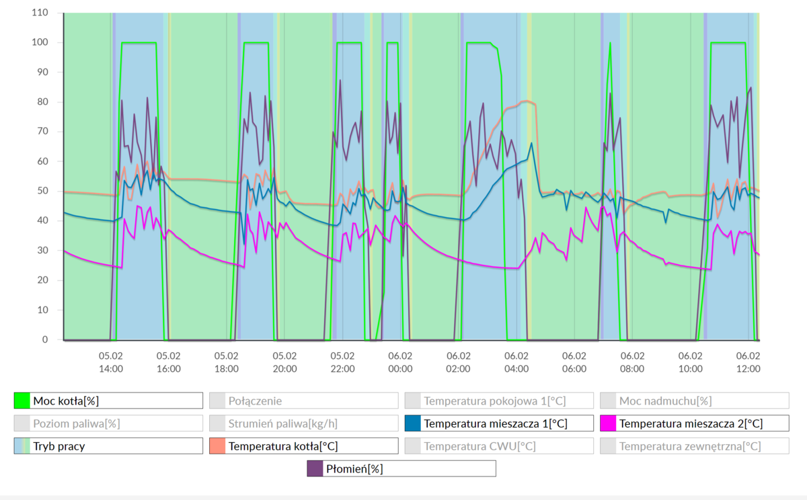Turn on the Moc nadmuchu series
Image resolution: width=807 pixels, height=500 pixels.
tap(665, 401)
